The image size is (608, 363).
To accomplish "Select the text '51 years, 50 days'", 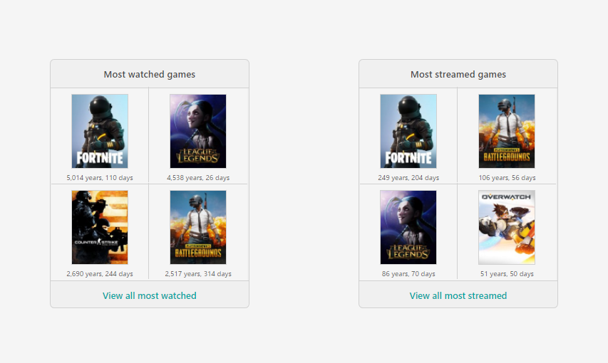I will (507, 274).
